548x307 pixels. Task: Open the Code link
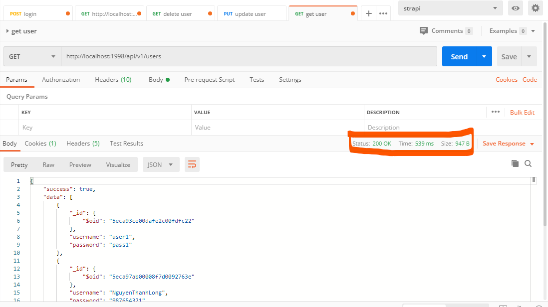pos(530,80)
